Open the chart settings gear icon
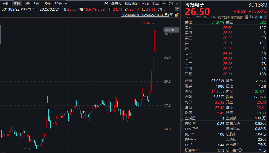This screenshot has height=153, width=269. pos(164,3)
